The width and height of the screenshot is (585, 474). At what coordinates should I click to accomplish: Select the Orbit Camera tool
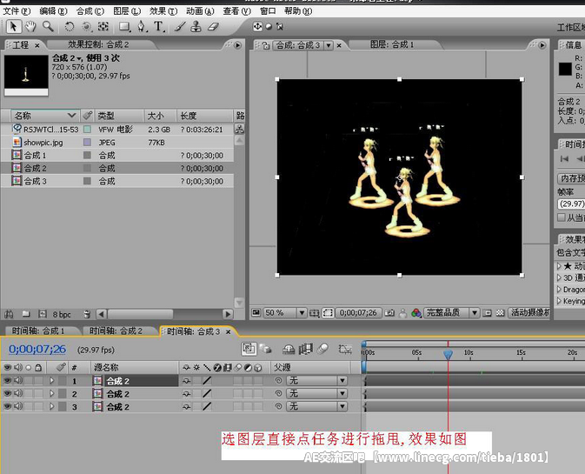(87, 27)
